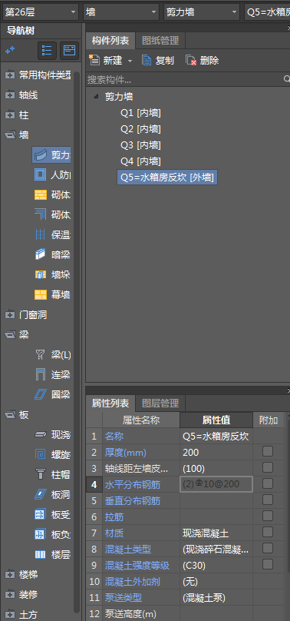Toggle the 附加 checkbox for 垂直分布钢筋
The height and width of the screenshot is (621, 290).
point(268,500)
